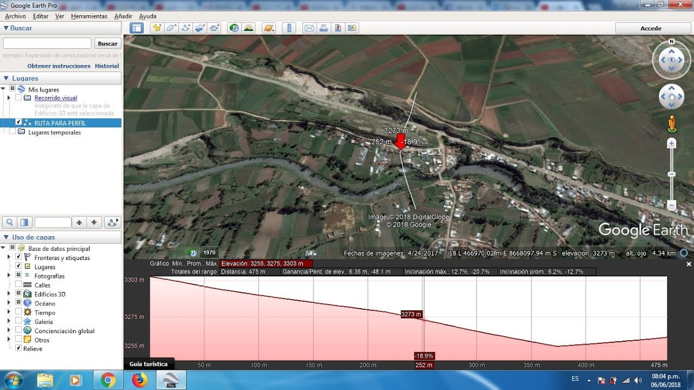694x390 pixels.
Task: Click the Buscar search button
Action: [x=107, y=43]
